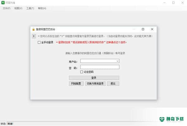Screen dimensions: 187x126
Task: Click the small X button left of hint text
Action: [x=34, y=36]
